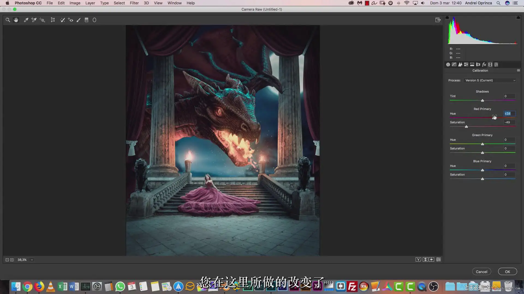Open the Effects fx panel tab
524x294 pixels.
point(484,65)
